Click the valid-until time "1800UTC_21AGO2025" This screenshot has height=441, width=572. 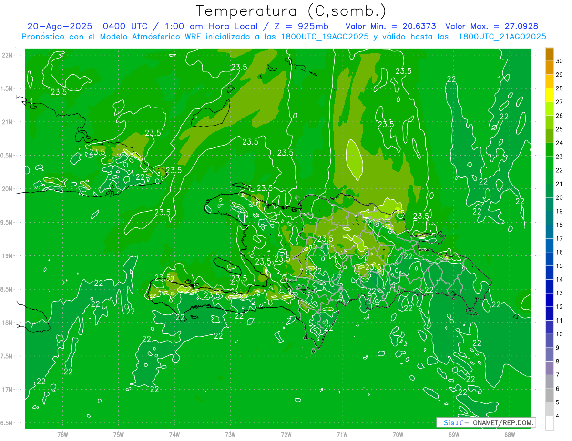click(x=502, y=37)
